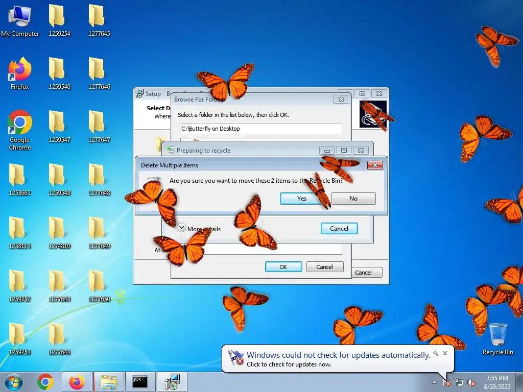523x392 pixels.
Task: Confirm deletion with the Yes button
Action: point(301,199)
